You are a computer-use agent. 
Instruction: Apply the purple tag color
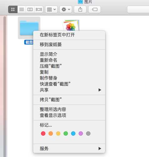pos(81,133)
